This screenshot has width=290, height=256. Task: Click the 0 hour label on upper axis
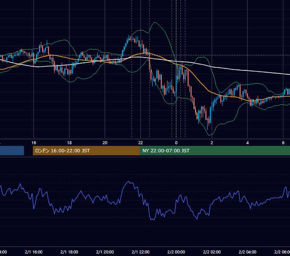click(176, 143)
